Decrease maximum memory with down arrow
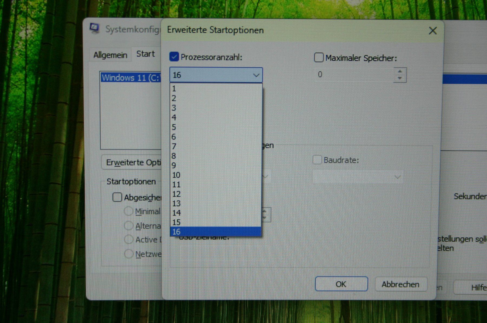This screenshot has width=487, height=323. [x=400, y=78]
